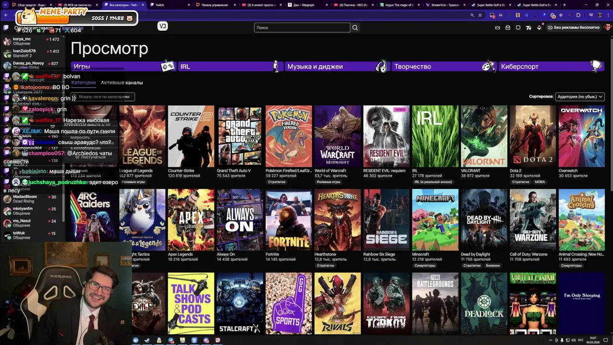Open the sort dropdown Аудитория (по убыв.)

tap(580, 97)
